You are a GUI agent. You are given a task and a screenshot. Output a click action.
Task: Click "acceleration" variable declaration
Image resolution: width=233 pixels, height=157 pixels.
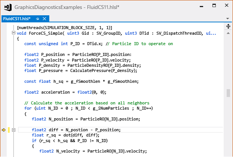coord(55,92)
